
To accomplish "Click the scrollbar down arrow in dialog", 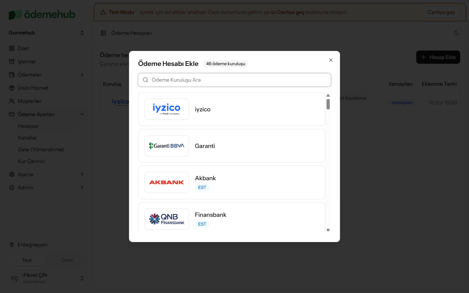I will pos(328,230).
